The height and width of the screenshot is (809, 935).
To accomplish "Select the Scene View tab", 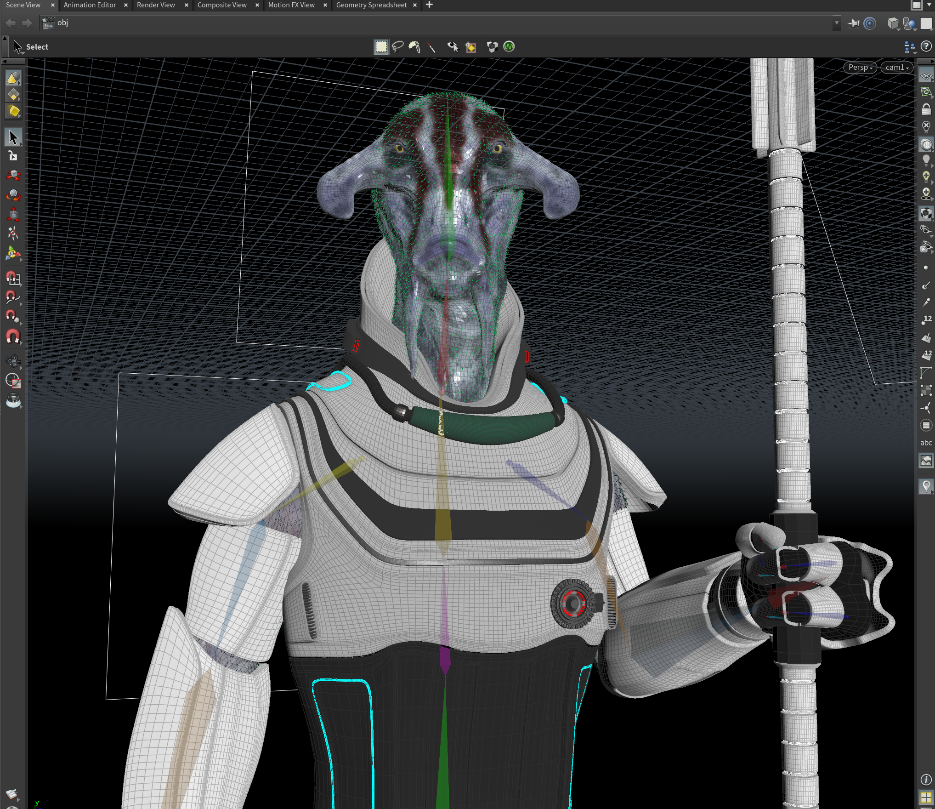I will pyautogui.click(x=23, y=5).
